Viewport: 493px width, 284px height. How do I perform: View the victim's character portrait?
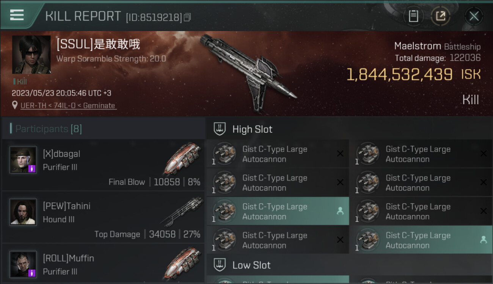click(31, 55)
